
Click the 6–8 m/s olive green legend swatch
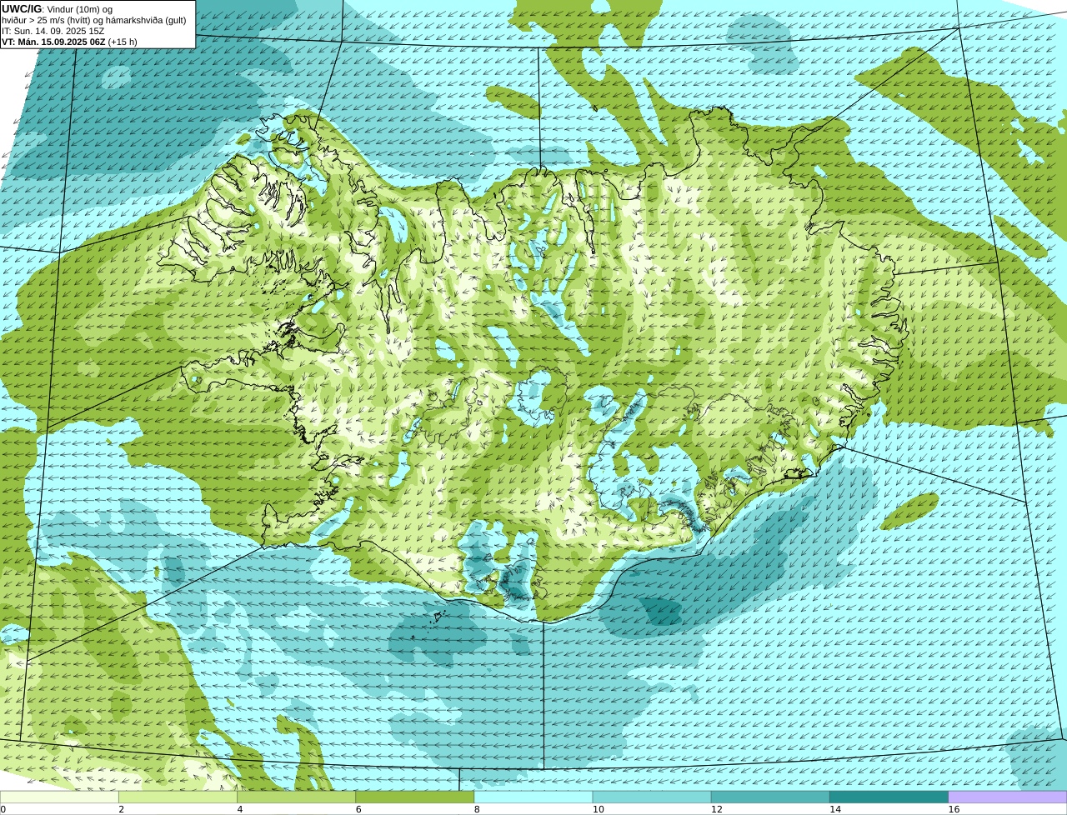(415, 797)
